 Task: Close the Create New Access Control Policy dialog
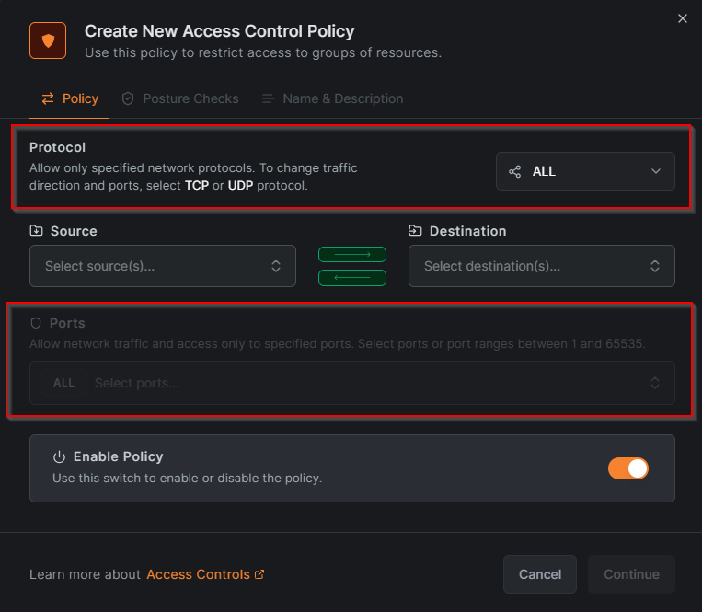tap(682, 18)
